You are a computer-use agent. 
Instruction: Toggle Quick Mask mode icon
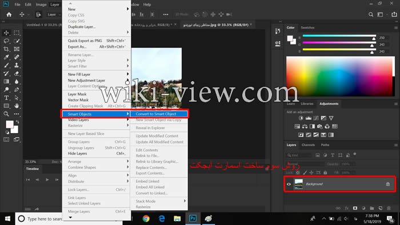[6, 139]
